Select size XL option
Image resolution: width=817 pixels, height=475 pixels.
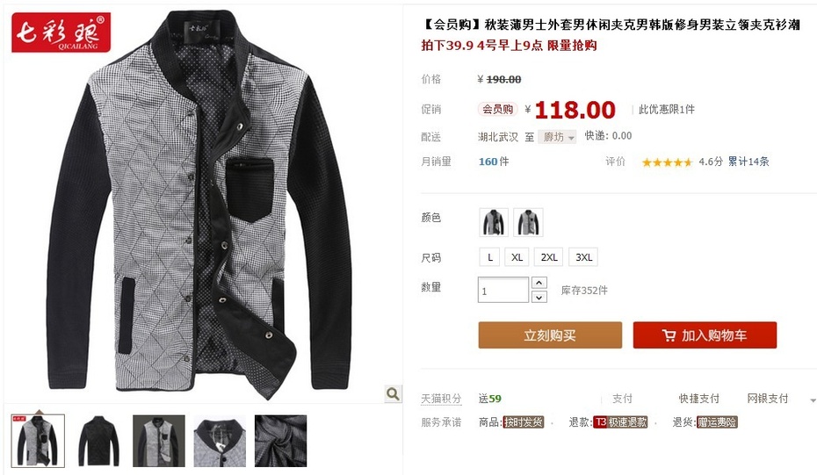coord(517,257)
